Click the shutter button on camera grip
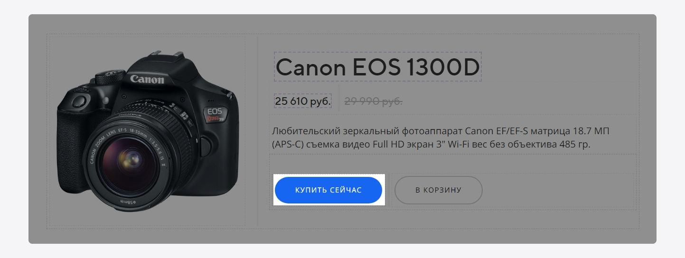 click(80, 101)
